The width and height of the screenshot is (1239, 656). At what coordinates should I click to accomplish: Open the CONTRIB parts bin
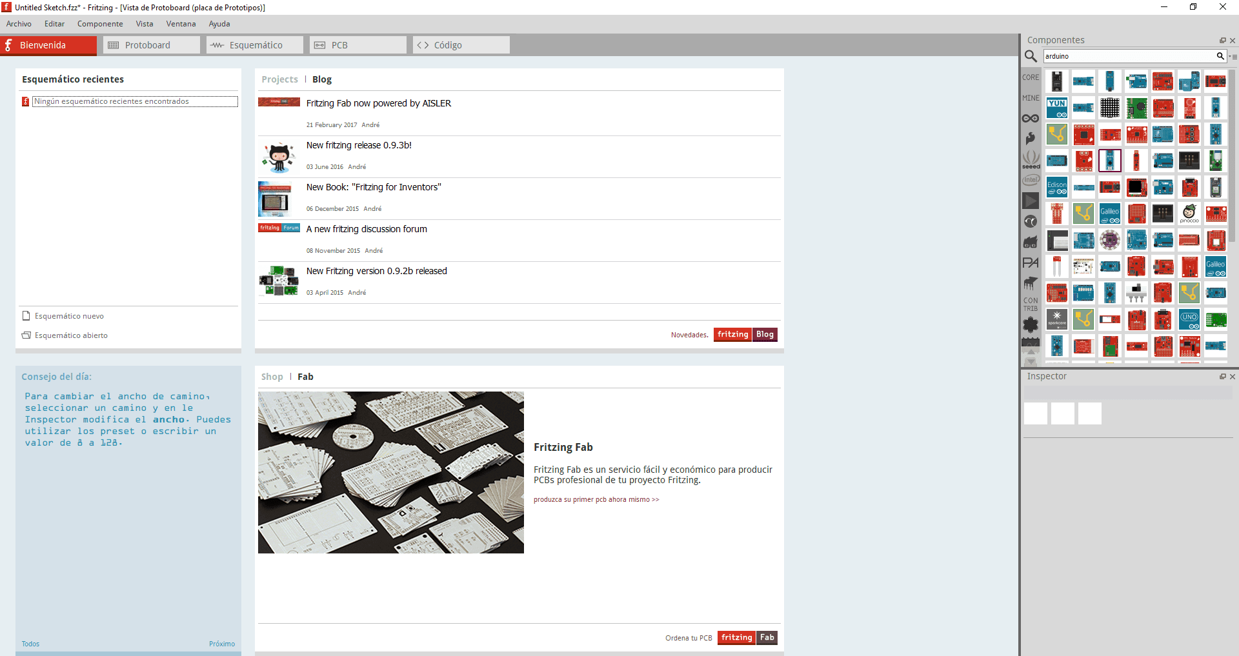(x=1031, y=304)
